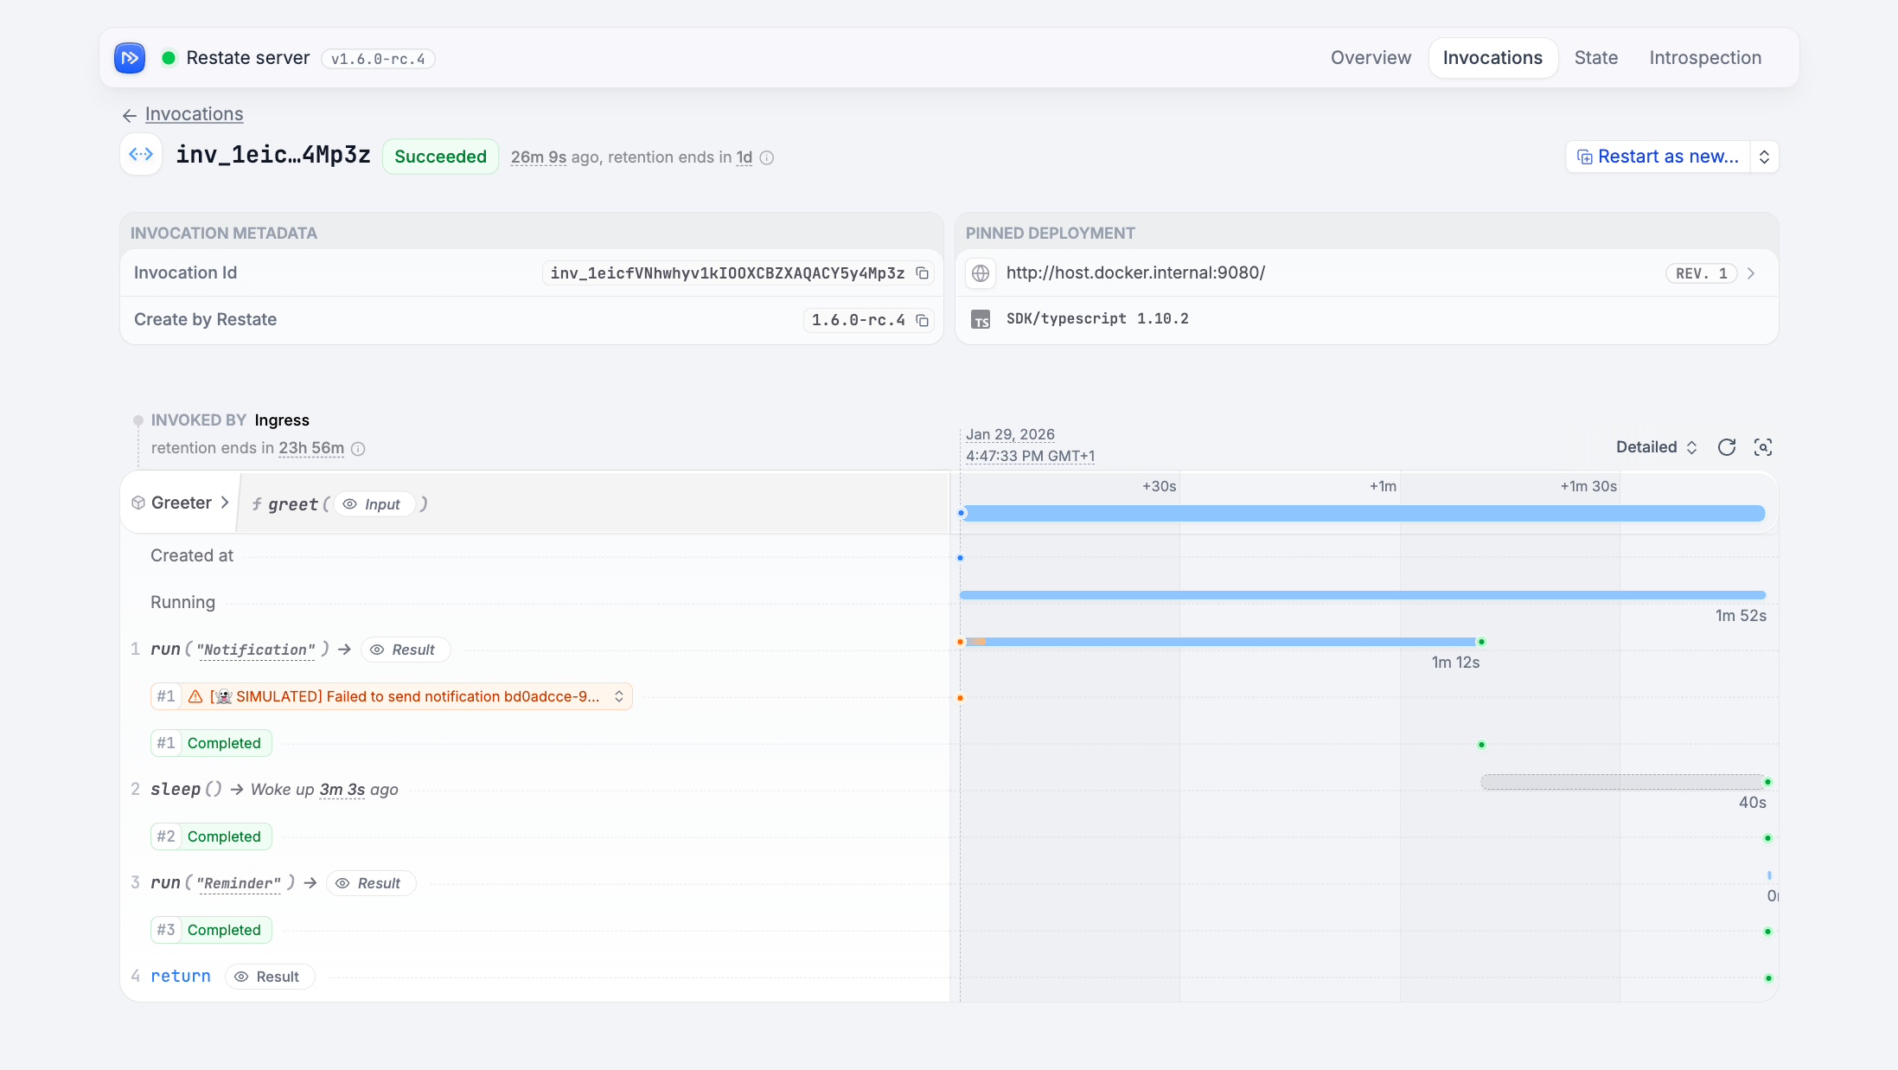Open the Introspection tab
This screenshot has height=1070, width=1898.
[1704, 58]
